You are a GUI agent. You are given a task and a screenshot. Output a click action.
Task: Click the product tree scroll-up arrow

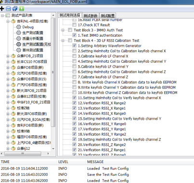point(53,15)
